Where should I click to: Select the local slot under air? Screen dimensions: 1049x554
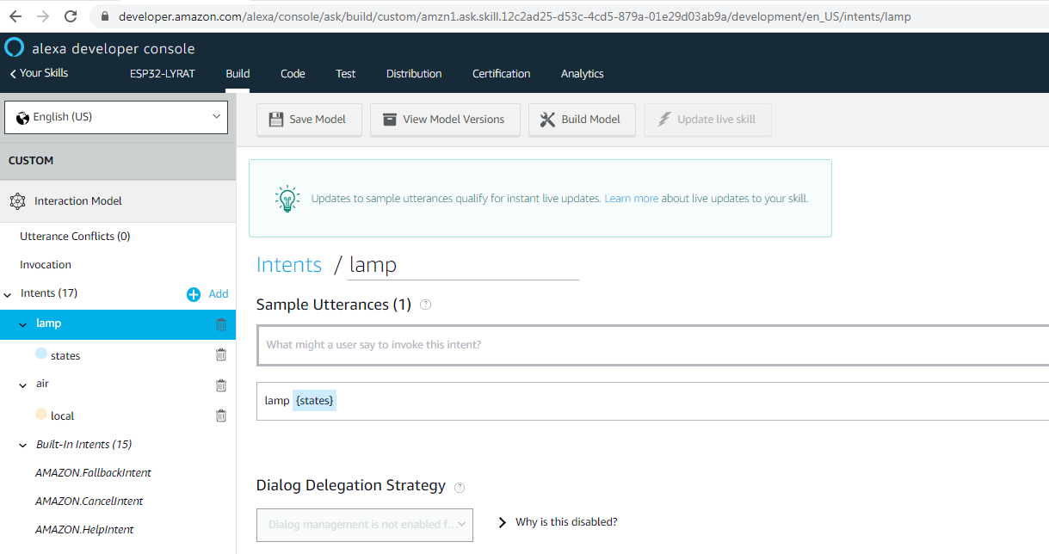click(62, 416)
